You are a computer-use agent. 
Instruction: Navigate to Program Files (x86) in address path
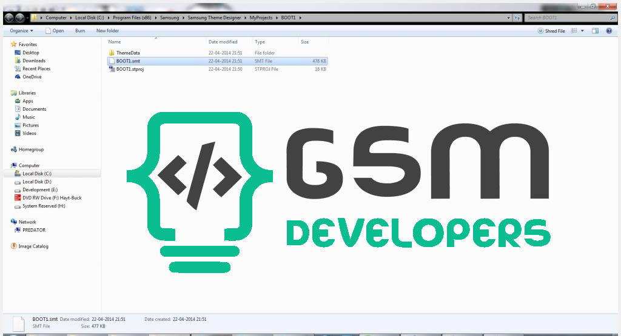[x=132, y=18]
